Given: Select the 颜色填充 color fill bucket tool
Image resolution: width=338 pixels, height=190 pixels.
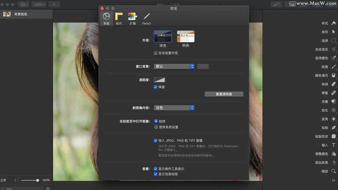Looking at the screenshot, I should point(333,75).
